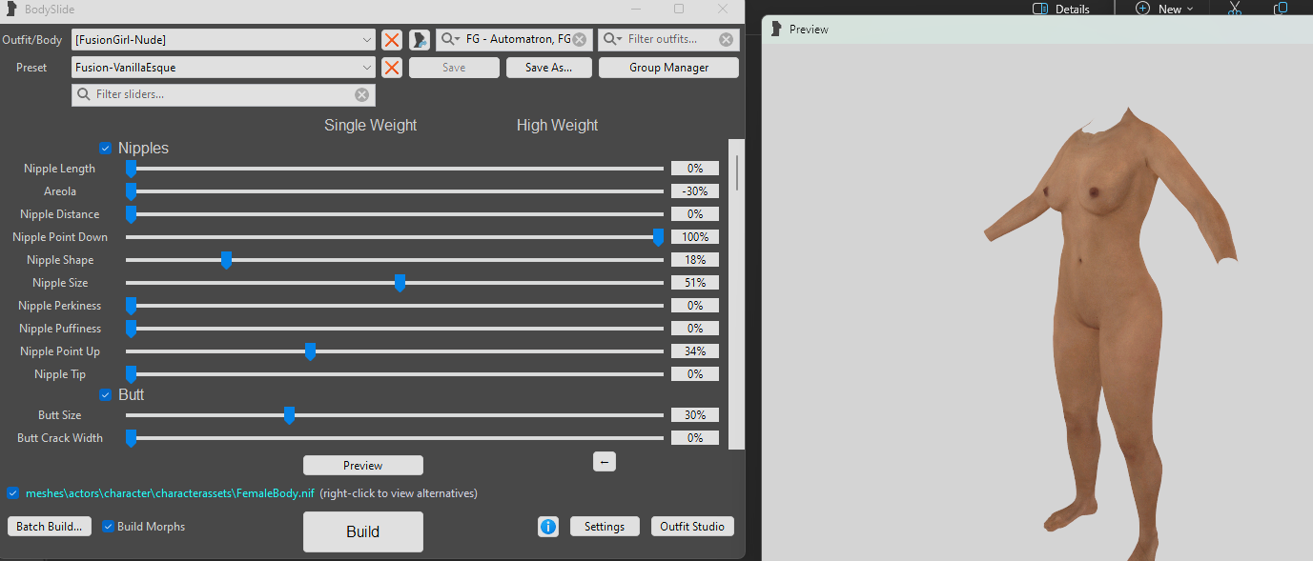Clear the Filter outfits field

[727, 39]
